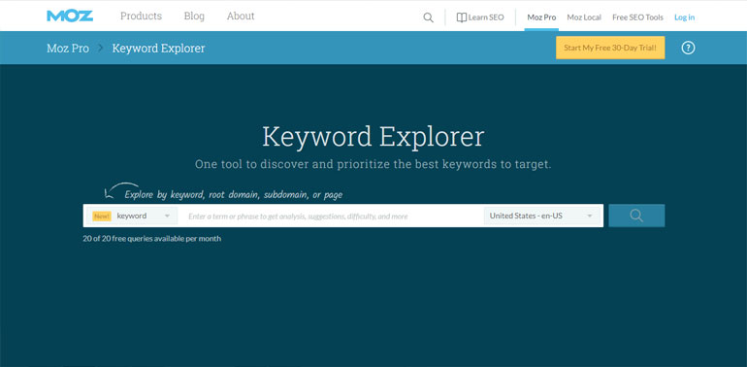Click Start My Free 30-Day Trial button
Viewport: 747px width, 367px height.
(x=610, y=48)
